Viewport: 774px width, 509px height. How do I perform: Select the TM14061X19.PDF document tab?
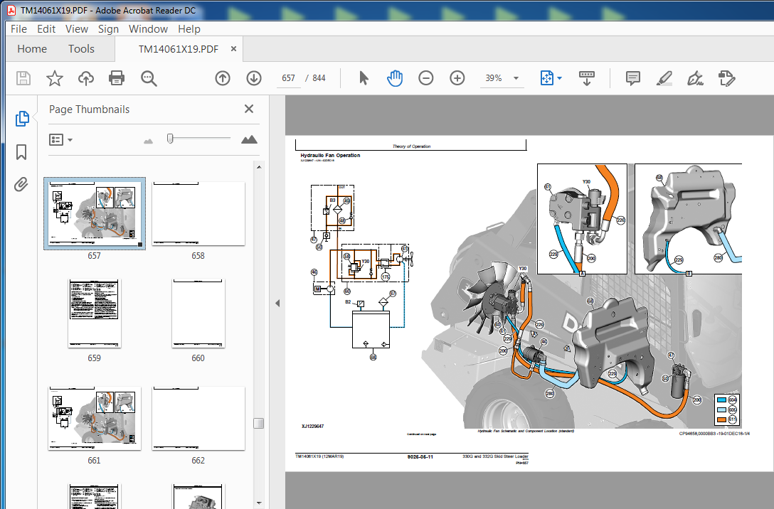tap(178, 49)
